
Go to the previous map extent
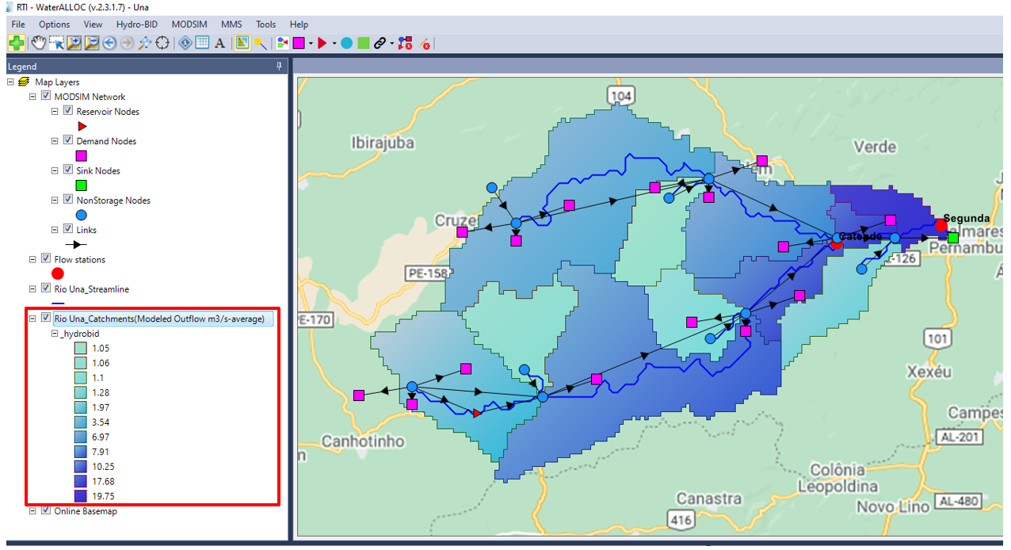coord(109,43)
